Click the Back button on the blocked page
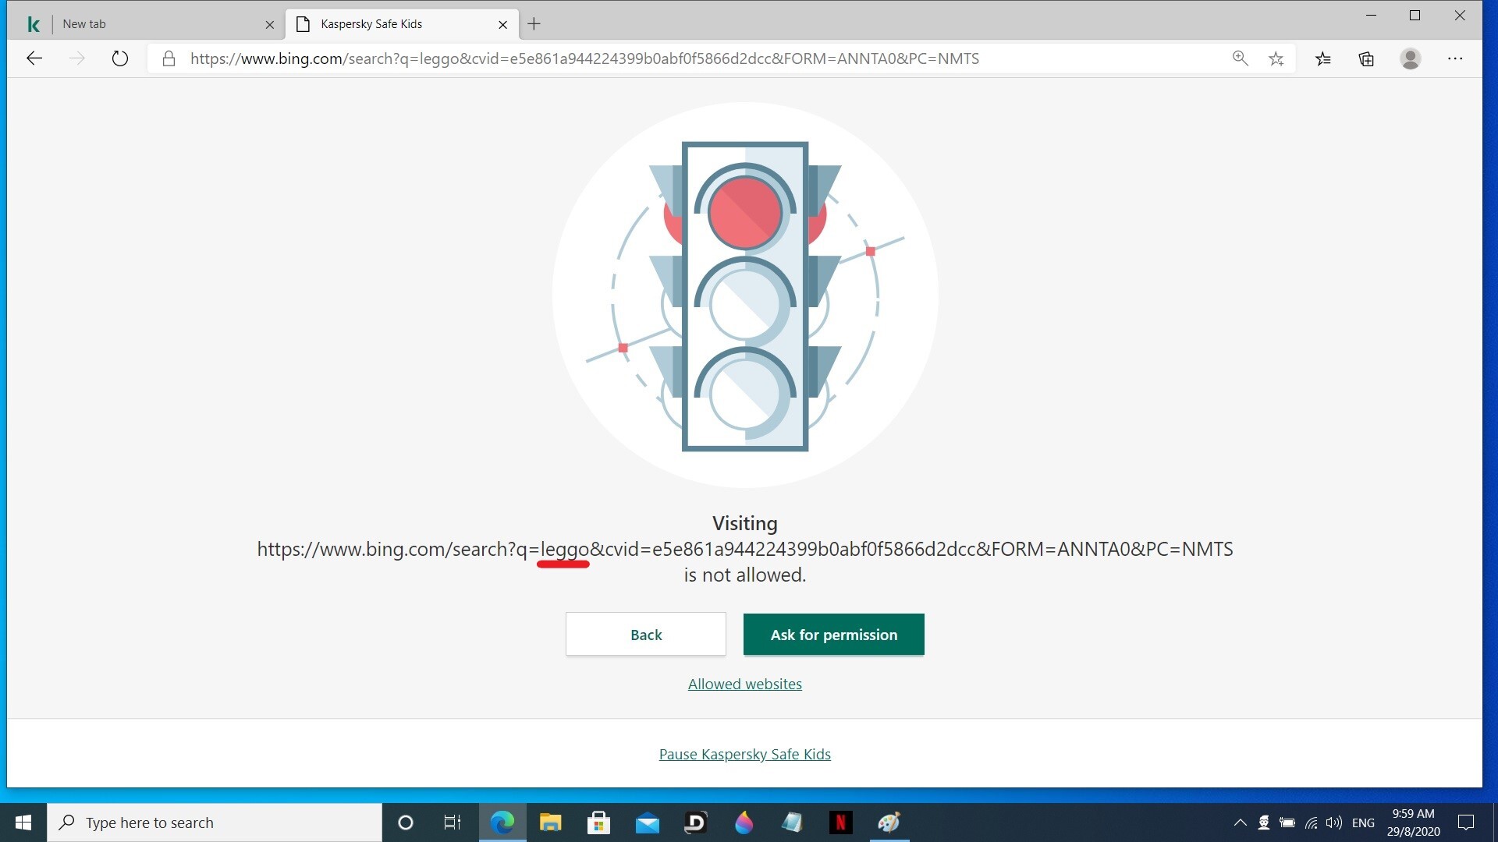The image size is (1498, 842). click(646, 635)
